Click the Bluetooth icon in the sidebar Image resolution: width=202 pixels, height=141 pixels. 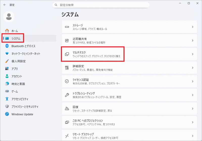tap(7, 46)
